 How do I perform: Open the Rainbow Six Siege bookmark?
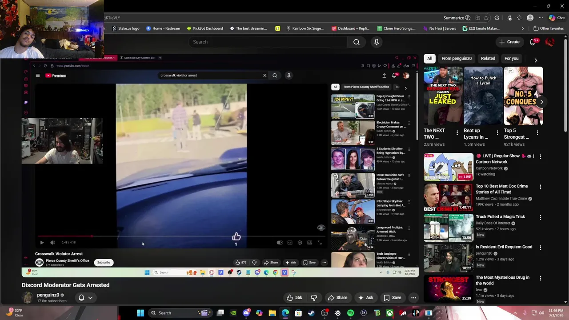[305, 28]
